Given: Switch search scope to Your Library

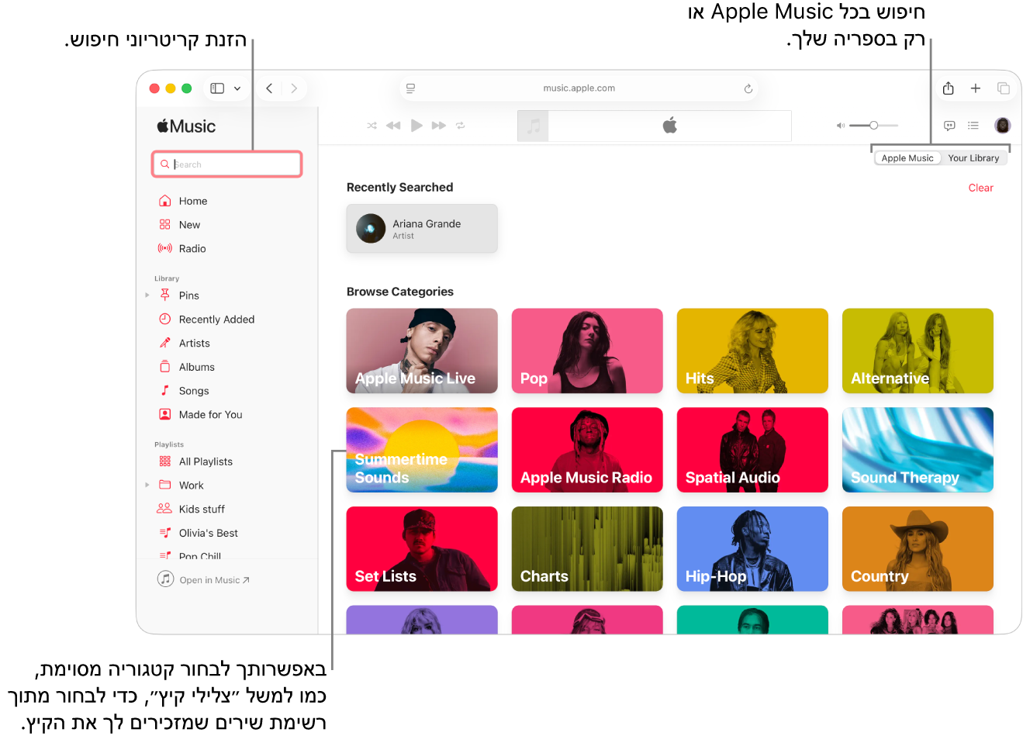Looking at the screenshot, I should coord(973,158).
